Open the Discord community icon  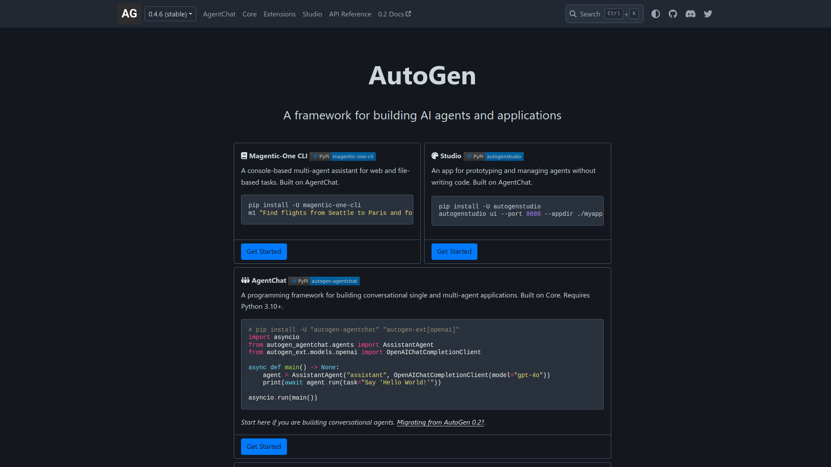click(690, 14)
